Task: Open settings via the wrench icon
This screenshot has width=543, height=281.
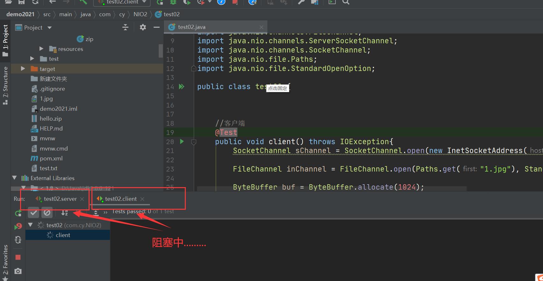Action: (301, 2)
